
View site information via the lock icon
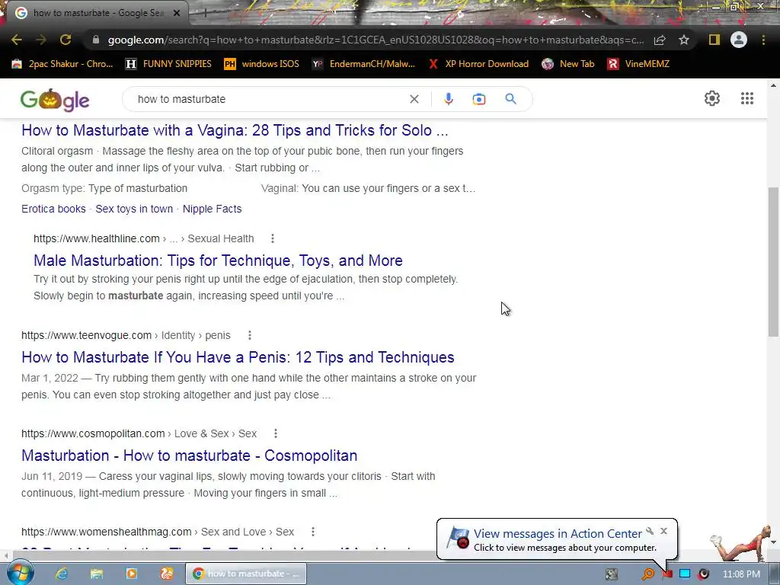[96, 40]
